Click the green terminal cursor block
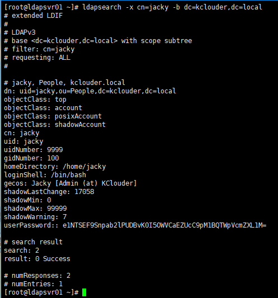The width and height of the screenshot is (278, 298). click(84, 292)
